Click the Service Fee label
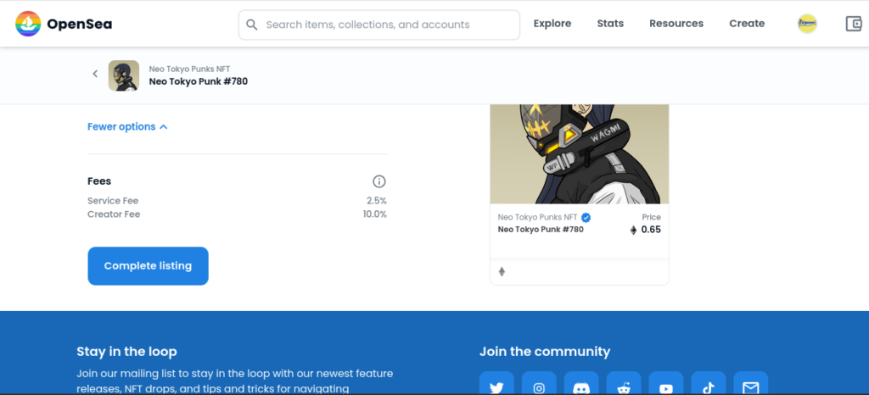 click(x=113, y=201)
